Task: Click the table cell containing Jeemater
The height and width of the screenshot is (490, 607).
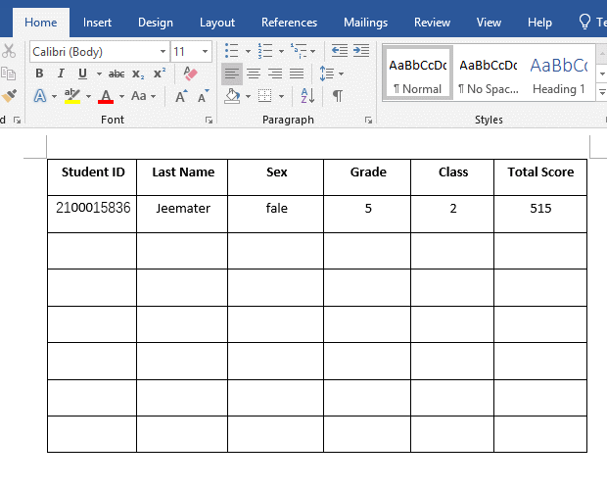Action: coord(182,214)
